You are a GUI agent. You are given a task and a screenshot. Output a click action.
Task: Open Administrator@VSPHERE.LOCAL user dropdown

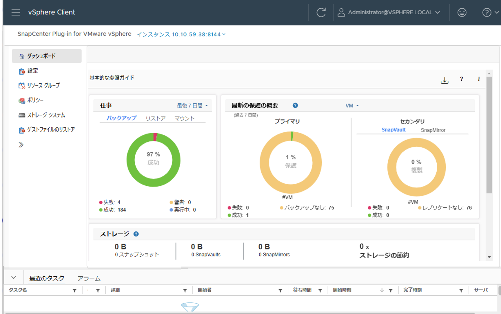click(394, 12)
